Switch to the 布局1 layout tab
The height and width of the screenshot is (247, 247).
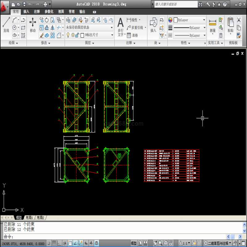pos(30,218)
